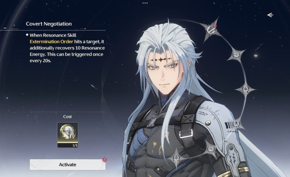Click the Covert Negotiation title

click(x=49, y=24)
